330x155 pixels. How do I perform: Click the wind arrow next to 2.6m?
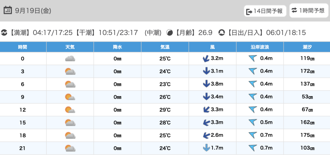point(206,135)
